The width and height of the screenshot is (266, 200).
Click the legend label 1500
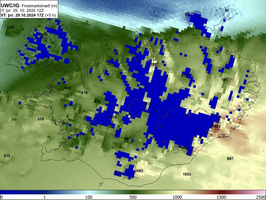(222, 197)
